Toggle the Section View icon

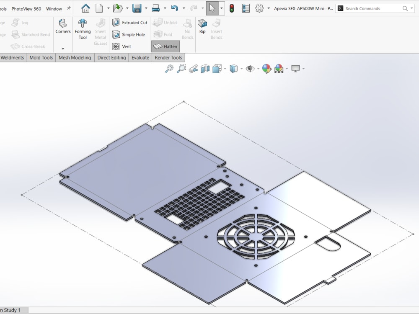click(205, 69)
